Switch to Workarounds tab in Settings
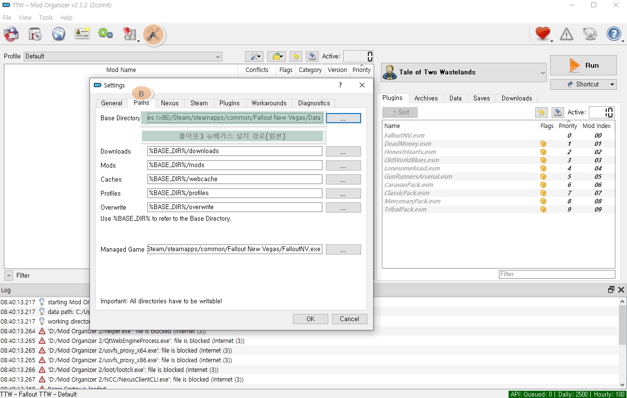627x398 pixels. 269,103
